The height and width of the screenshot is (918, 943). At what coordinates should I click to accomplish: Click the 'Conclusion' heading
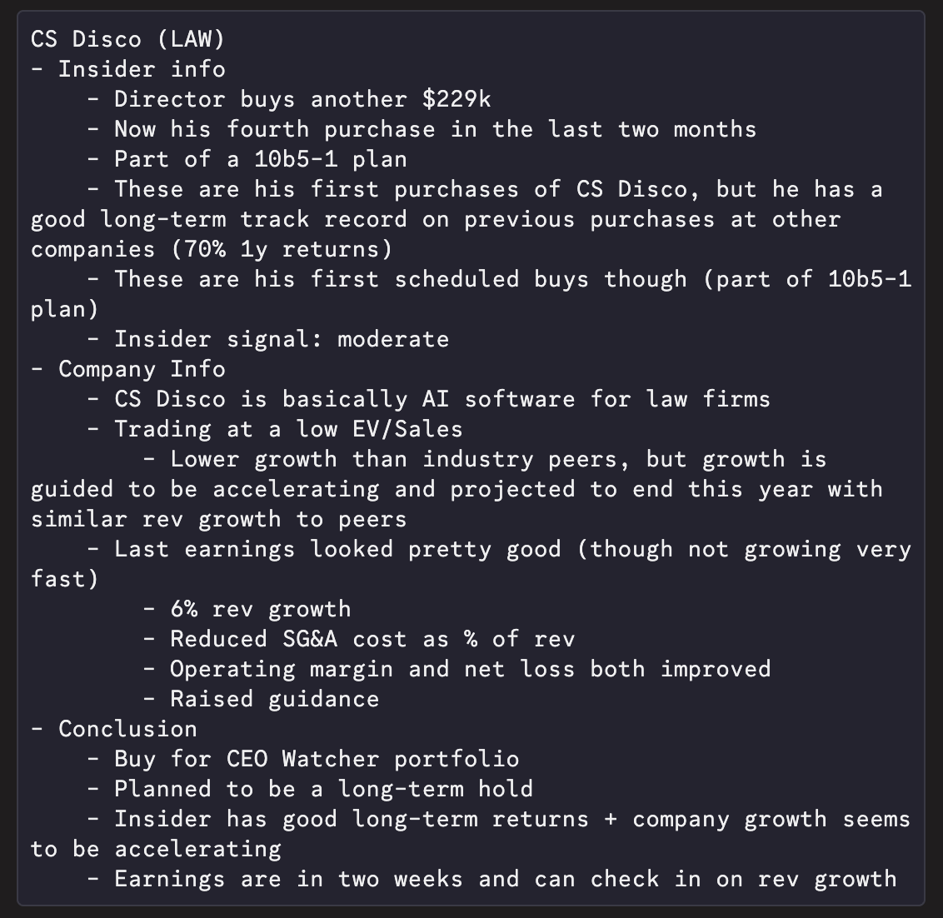tap(128, 729)
